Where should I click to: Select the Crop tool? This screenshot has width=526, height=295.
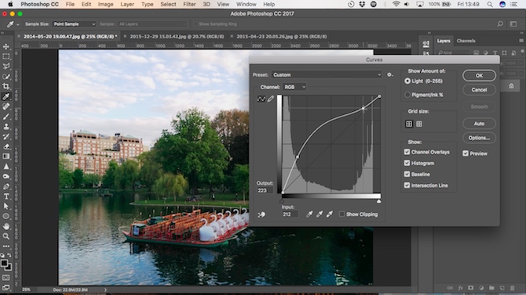coord(6,86)
